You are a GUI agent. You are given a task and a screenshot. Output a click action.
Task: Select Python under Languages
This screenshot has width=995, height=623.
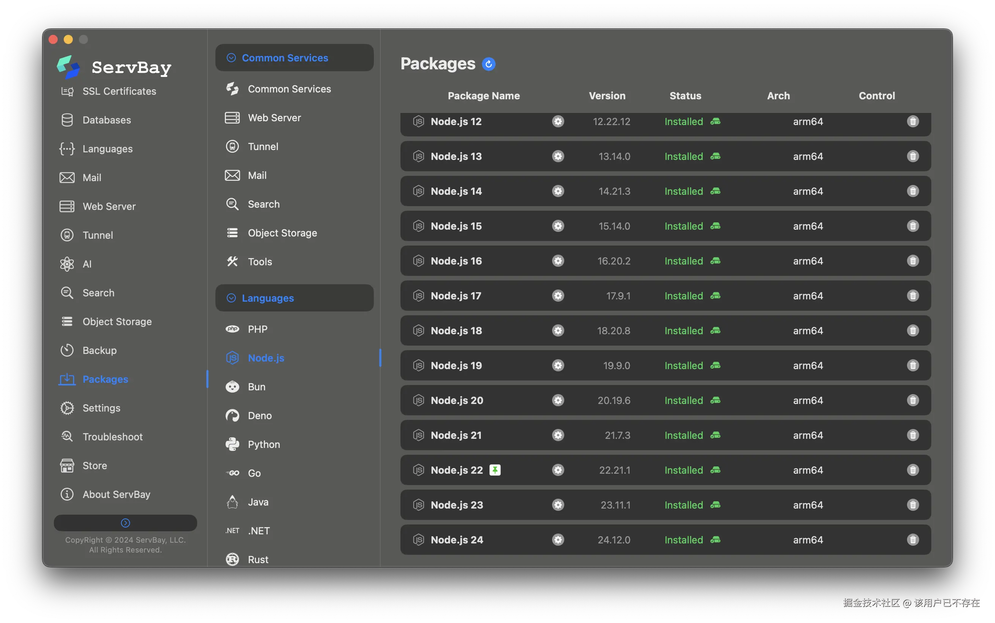264,444
